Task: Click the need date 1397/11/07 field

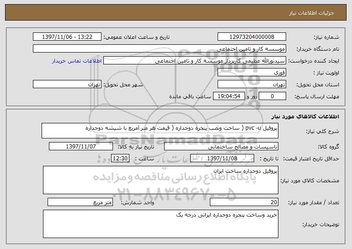Action: pos(81,147)
